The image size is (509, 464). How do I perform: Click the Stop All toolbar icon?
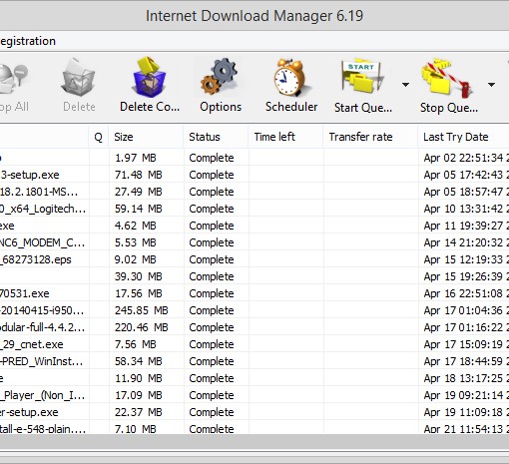[13, 79]
